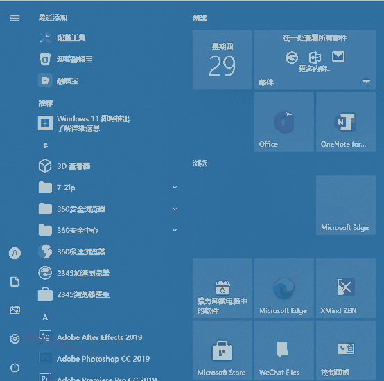Click the 7-Zip label text
This screenshot has width=384, height=381.
[x=66, y=188]
